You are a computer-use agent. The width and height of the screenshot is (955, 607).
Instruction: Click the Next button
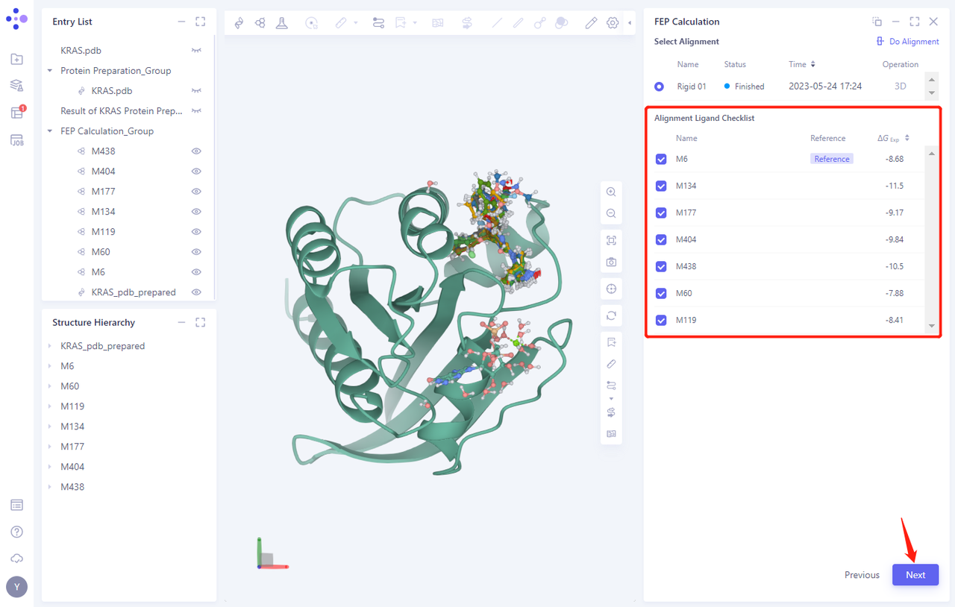pyautogui.click(x=915, y=575)
